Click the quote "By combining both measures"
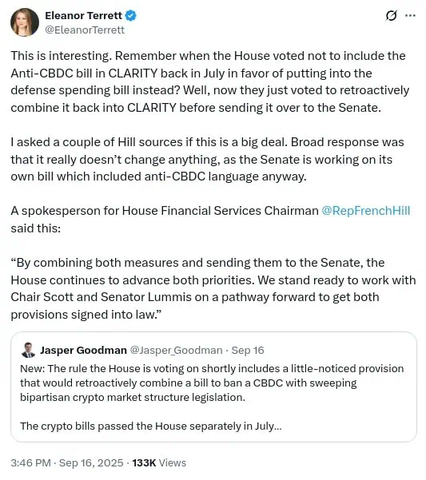 pos(213,288)
